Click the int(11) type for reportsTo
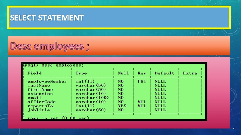Viewport: 241px width, 135px height. [x=85, y=106]
